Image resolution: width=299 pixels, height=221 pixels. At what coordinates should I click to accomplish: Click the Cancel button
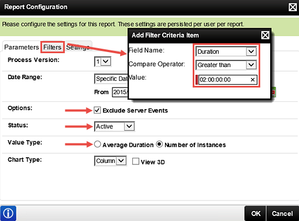pos(282,214)
